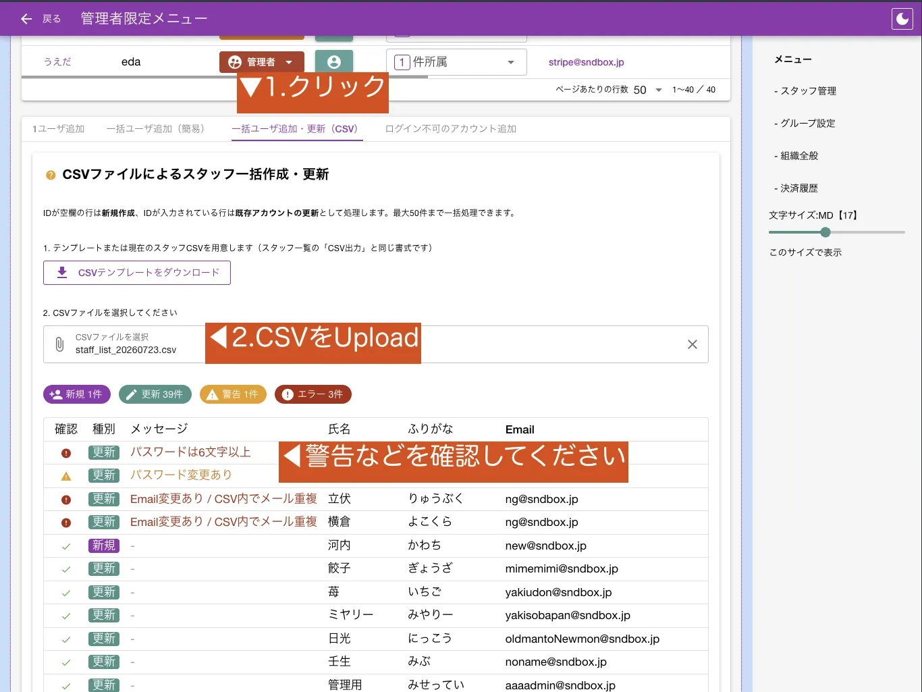Click the check mark on 壬生 row
Screen dimensions: 922x692
(66, 662)
